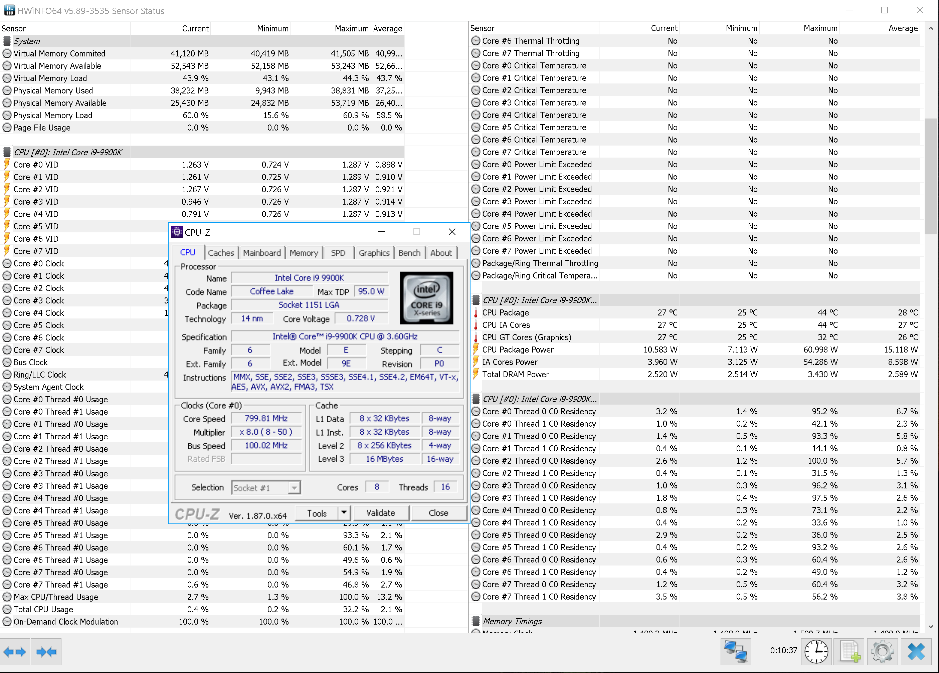Click the elapsed time '0:10:37' readout
This screenshot has height=673, width=939.
(783, 650)
